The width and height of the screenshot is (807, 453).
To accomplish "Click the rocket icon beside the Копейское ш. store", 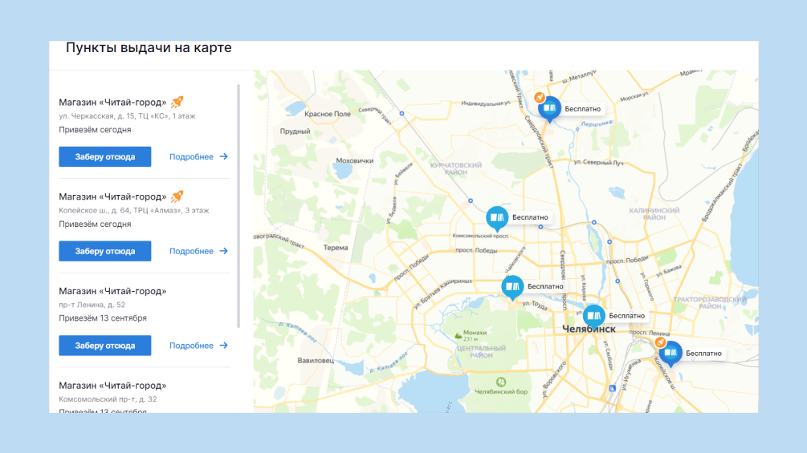I will tap(177, 196).
